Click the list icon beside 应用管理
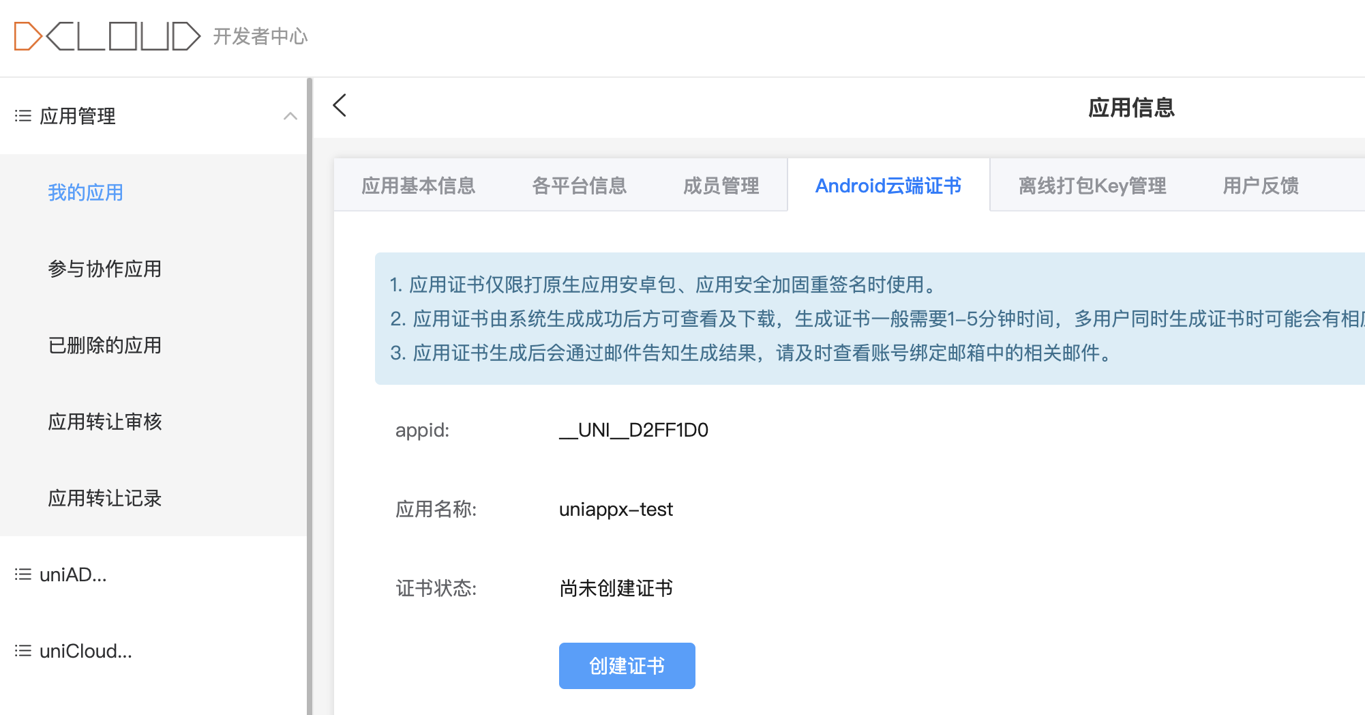Screen dimensions: 1365x715 [23, 116]
